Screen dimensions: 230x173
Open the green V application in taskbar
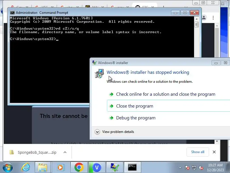[97, 168]
